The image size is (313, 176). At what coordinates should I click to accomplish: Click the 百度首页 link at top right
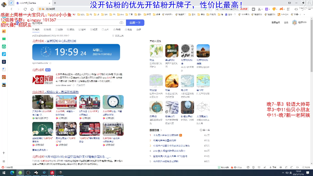(276, 23)
